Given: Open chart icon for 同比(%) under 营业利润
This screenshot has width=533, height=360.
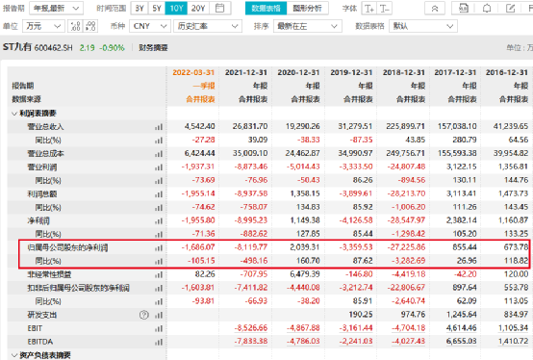Looking at the screenshot, I should [159, 181].
